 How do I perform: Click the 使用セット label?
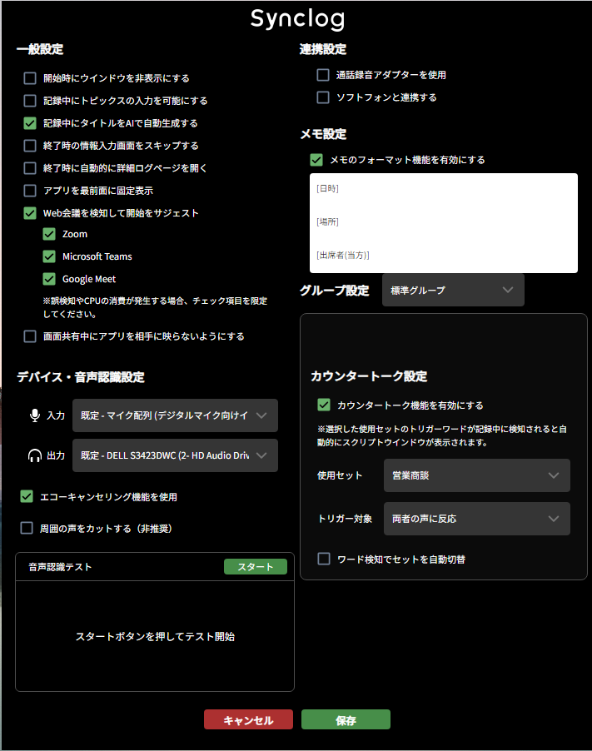click(340, 475)
